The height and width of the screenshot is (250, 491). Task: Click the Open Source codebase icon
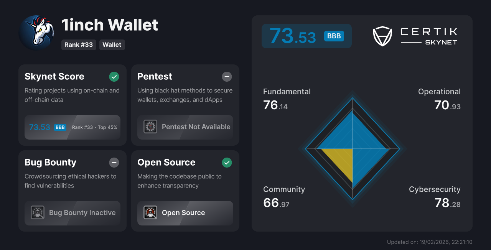[150, 212]
